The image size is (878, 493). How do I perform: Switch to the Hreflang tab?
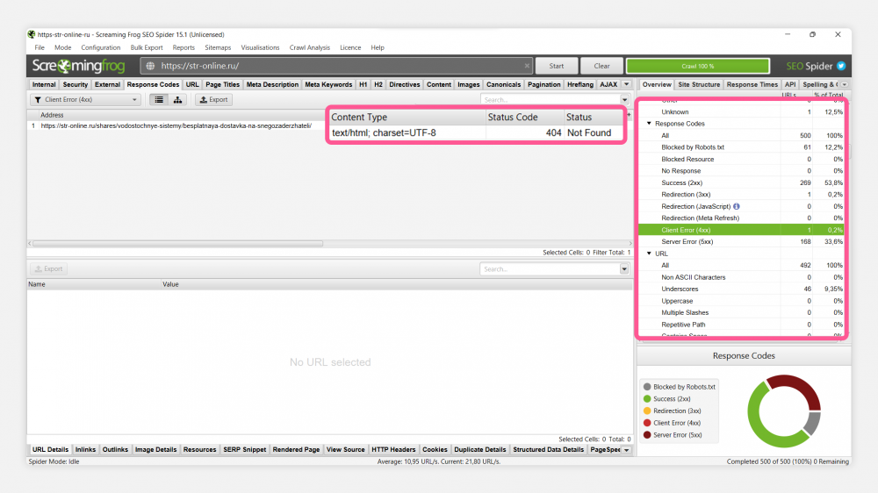(580, 84)
